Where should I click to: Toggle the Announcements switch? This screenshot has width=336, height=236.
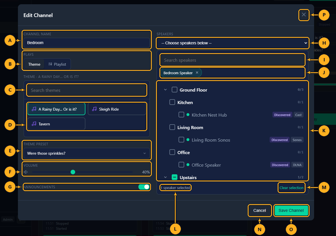click(x=144, y=187)
